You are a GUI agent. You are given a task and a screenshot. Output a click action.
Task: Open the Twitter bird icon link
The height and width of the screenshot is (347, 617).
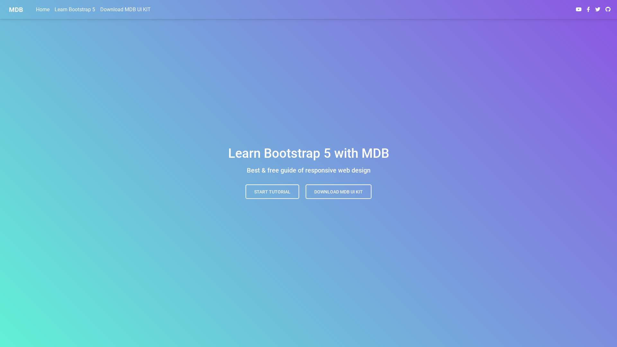point(598,9)
